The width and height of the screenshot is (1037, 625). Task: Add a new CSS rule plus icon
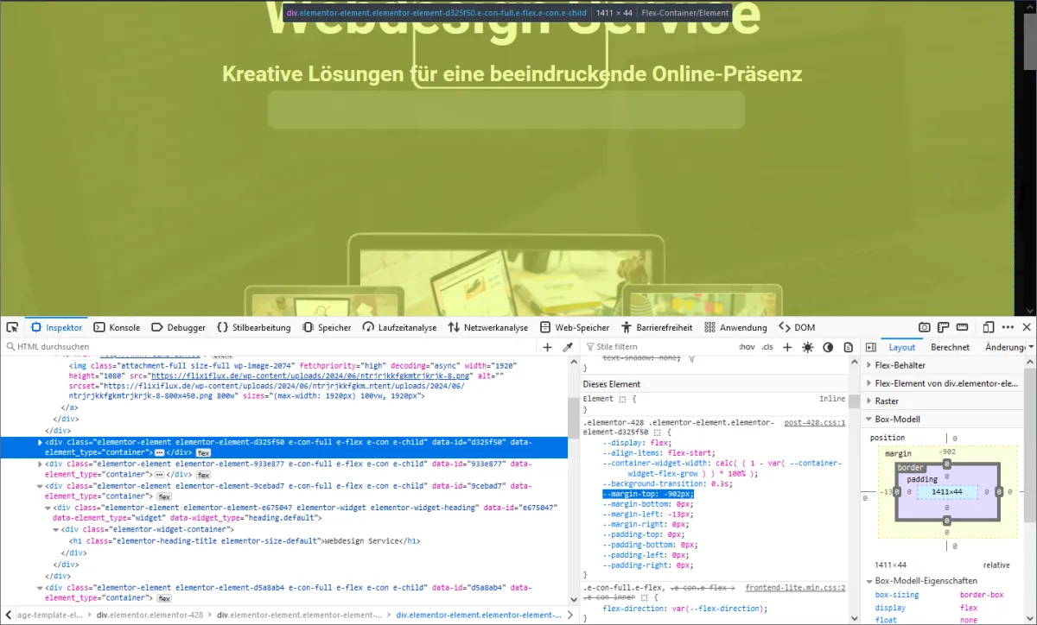(x=787, y=347)
